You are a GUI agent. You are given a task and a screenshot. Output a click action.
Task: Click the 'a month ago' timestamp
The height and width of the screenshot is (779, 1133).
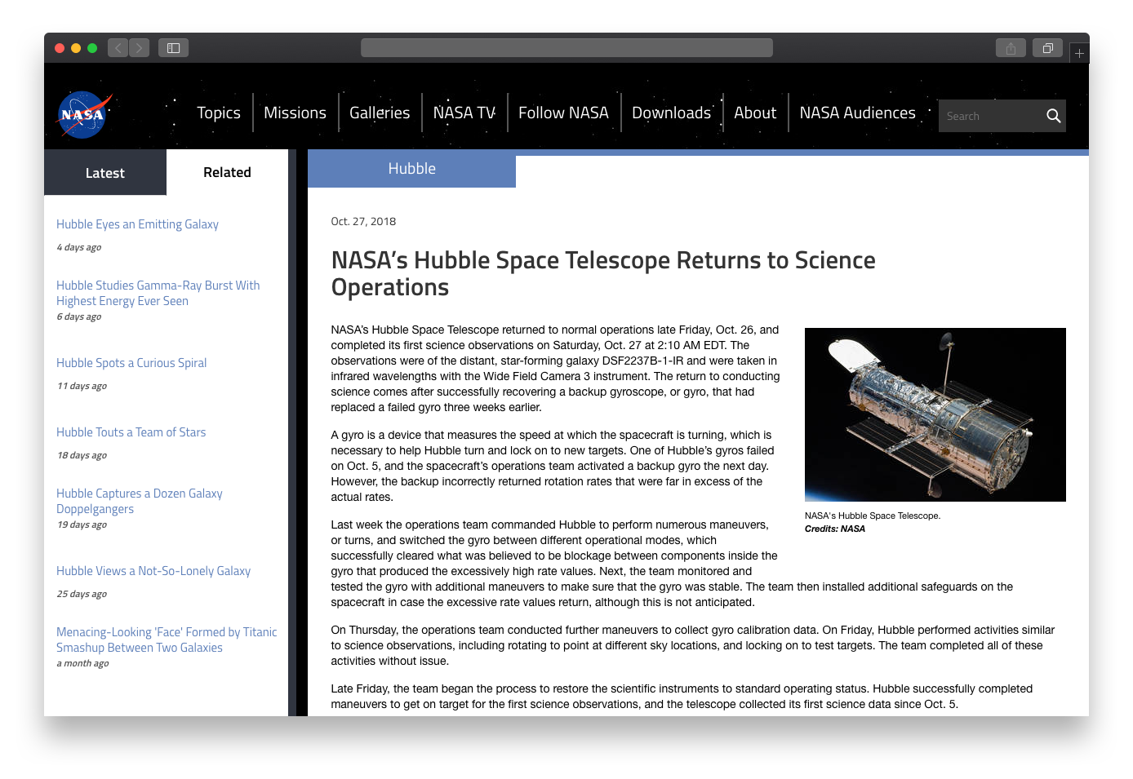[x=82, y=663]
